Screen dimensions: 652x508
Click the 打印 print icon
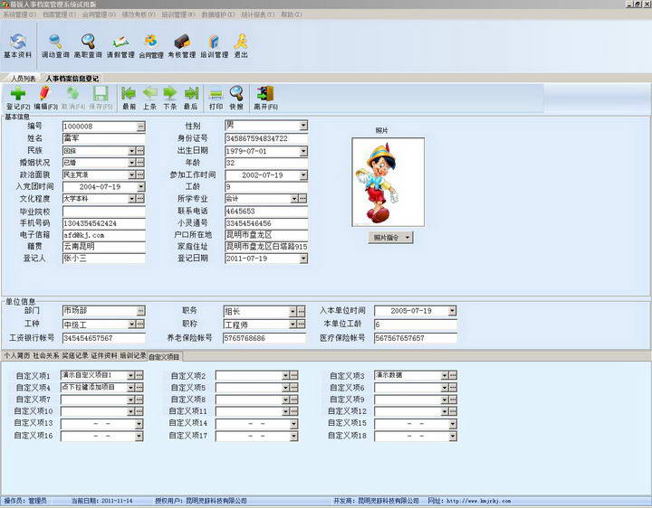coord(216,98)
